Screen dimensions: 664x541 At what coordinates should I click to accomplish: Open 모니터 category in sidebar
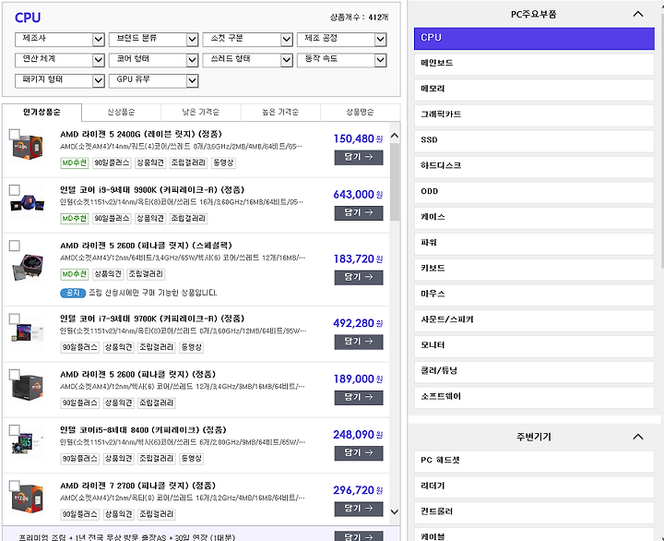[534, 346]
